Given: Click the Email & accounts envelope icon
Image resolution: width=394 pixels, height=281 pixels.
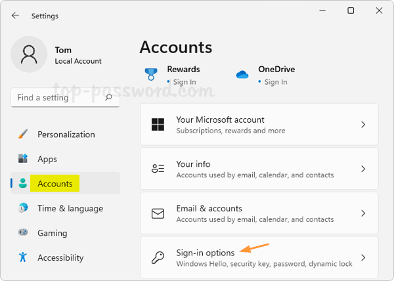Looking at the screenshot, I should pyautogui.click(x=158, y=213).
